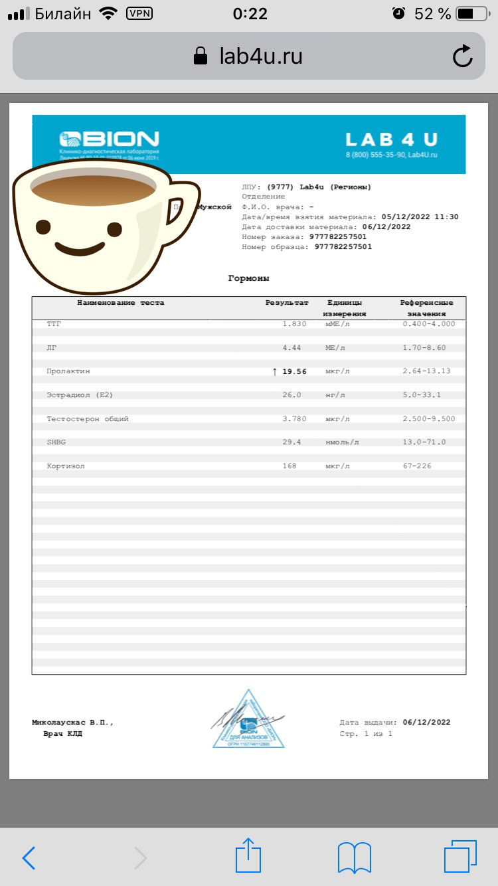
Task: Tap the BION logo in header
Action: 110,139
